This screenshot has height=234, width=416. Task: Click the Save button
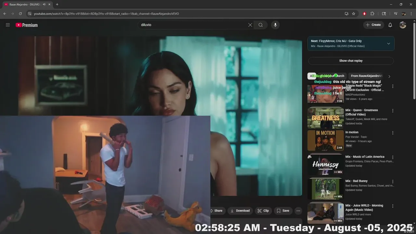click(283, 211)
